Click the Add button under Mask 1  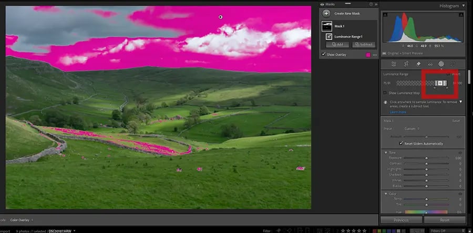(x=337, y=45)
